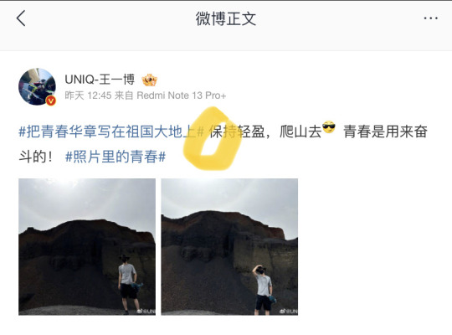The height and width of the screenshot is (335, 452).
Task: Open hashtag #照片里的青春#
Action: 116,157
